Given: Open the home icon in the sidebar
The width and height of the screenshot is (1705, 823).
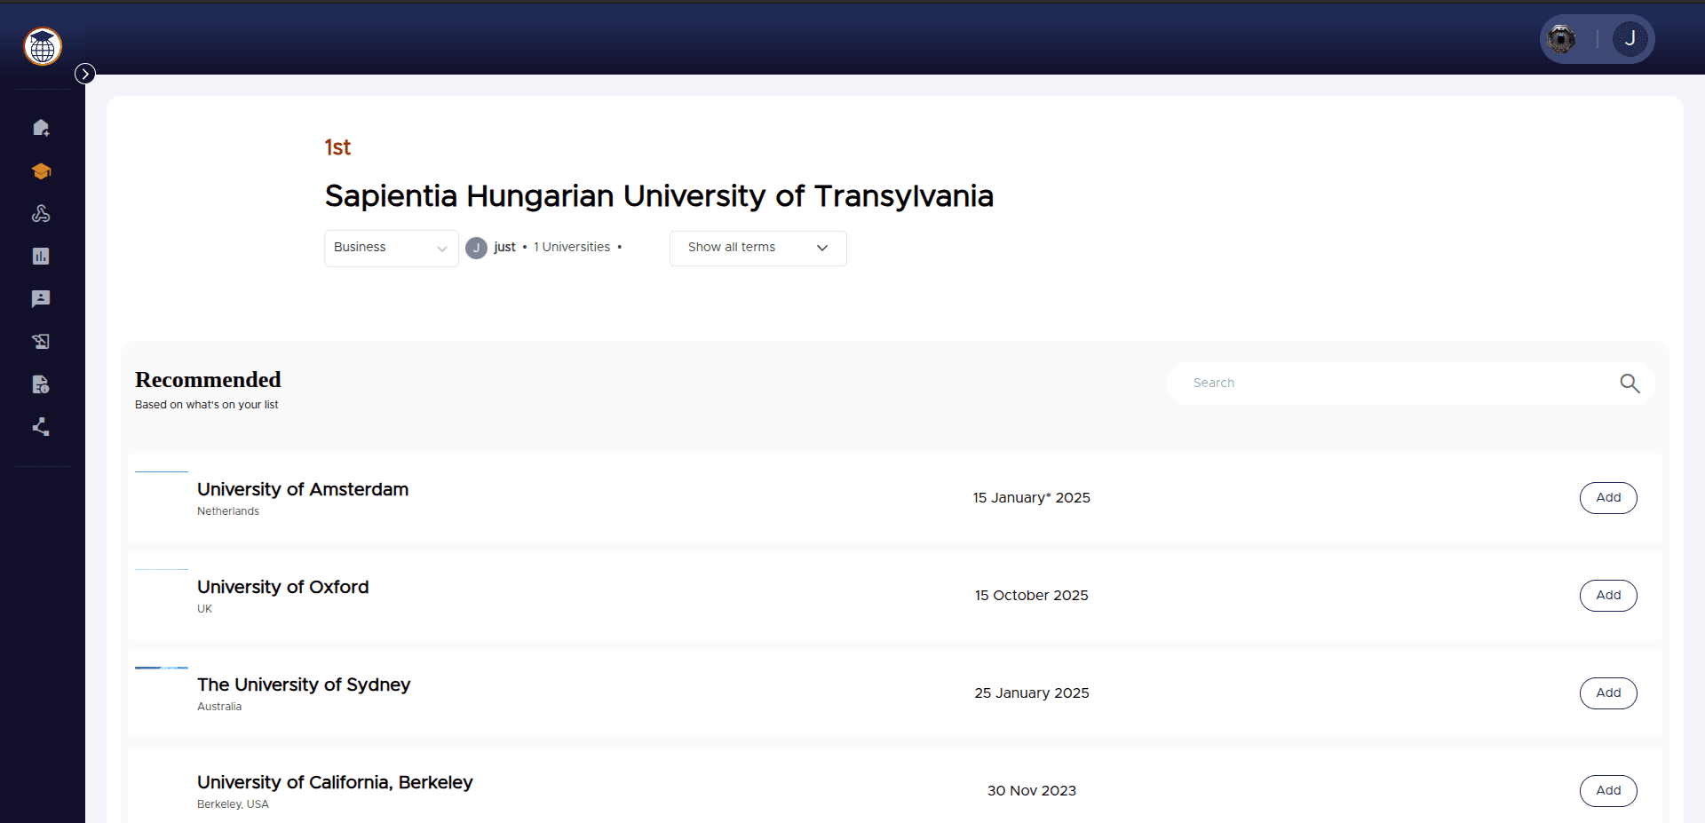Looking at the screenshot, I should [x=41, y=128].
